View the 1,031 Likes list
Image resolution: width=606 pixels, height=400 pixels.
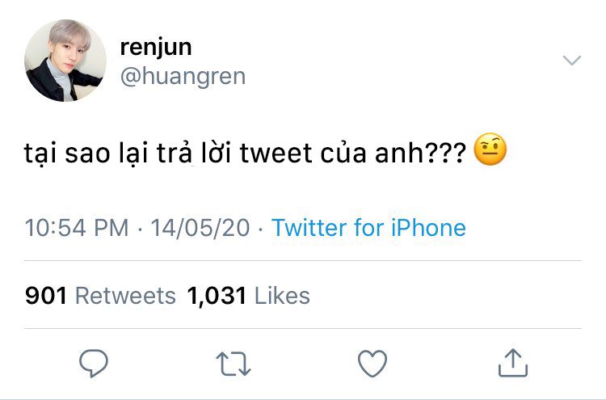coord(248,296)
